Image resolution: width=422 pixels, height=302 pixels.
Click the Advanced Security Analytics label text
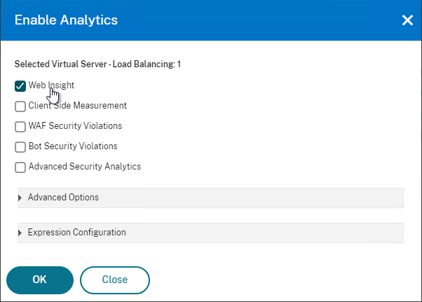tap(85, 167)
